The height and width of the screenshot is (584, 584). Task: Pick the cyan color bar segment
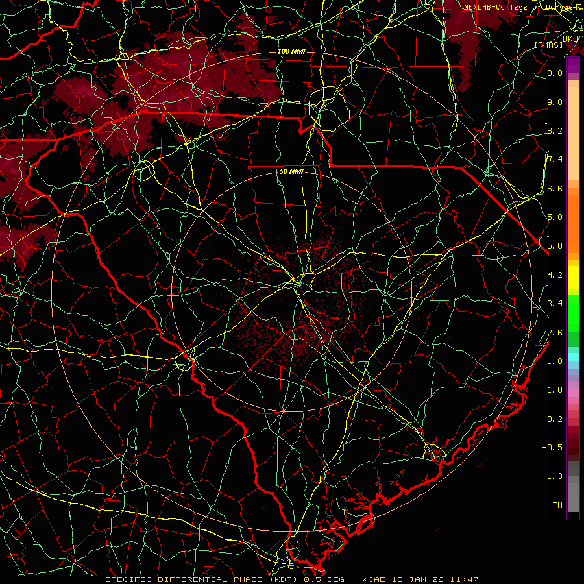[x=573, y=356]
